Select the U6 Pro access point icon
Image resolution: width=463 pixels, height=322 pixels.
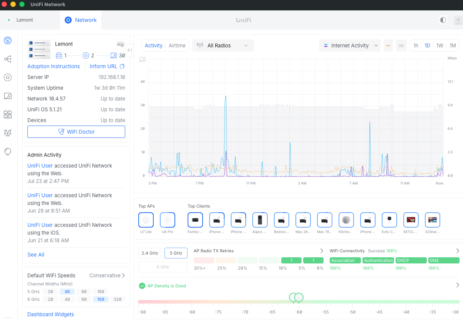pyautogui.click(x=168, y=220)
